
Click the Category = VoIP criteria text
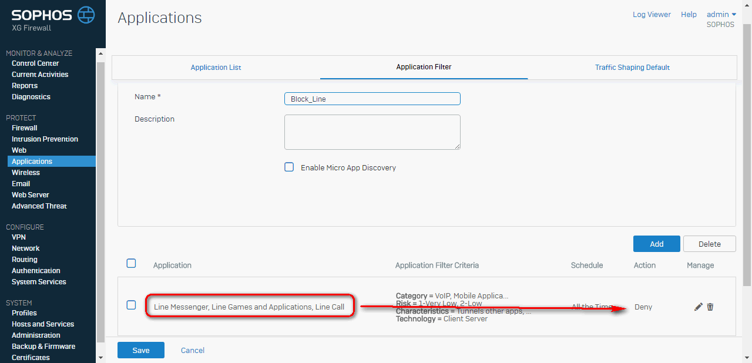click(452, 295)
